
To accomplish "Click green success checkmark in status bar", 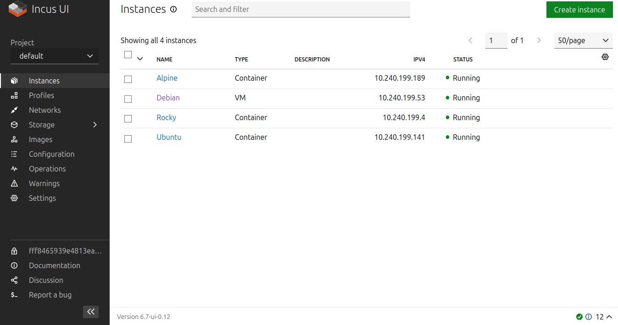I will click(579, 317).
